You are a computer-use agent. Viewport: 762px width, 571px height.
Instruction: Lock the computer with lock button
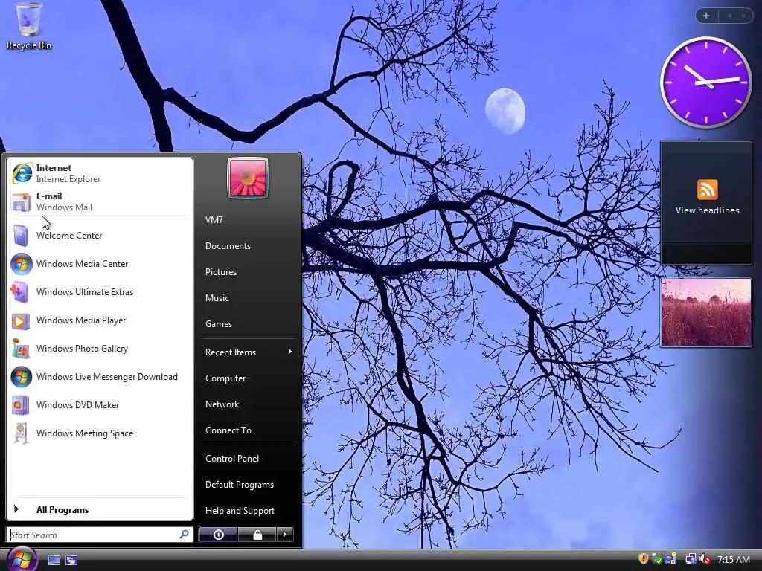click(257, 535)
